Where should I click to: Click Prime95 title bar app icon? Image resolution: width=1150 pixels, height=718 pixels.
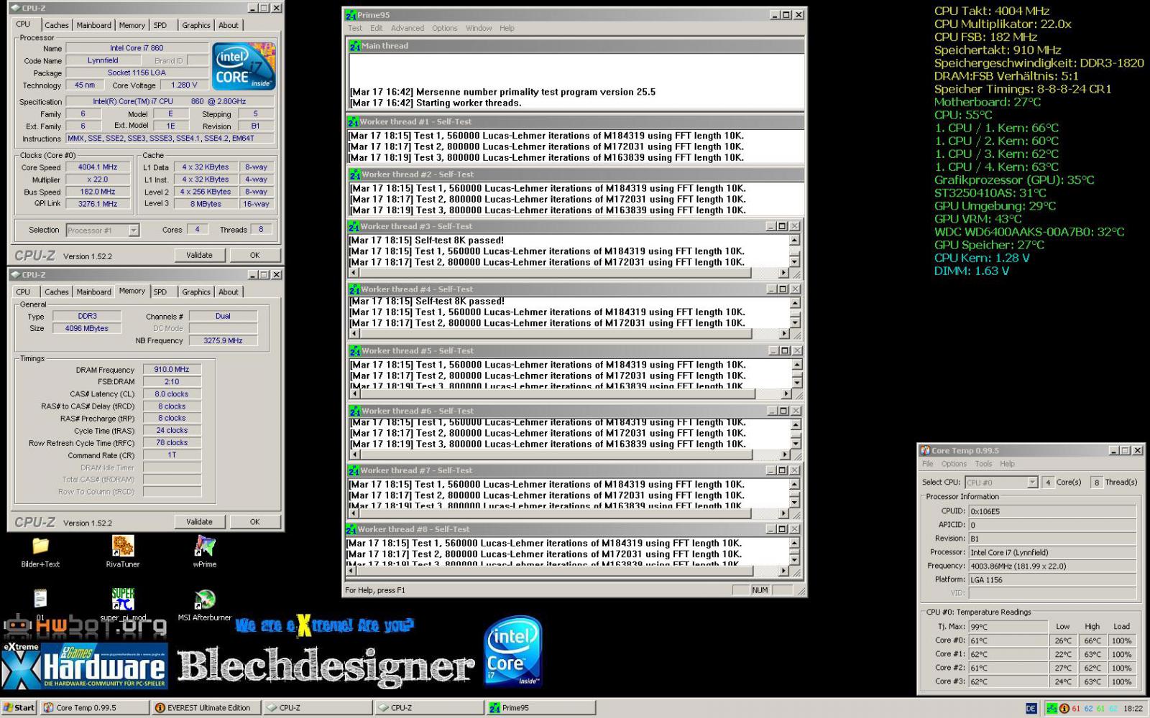pos(351,15)
